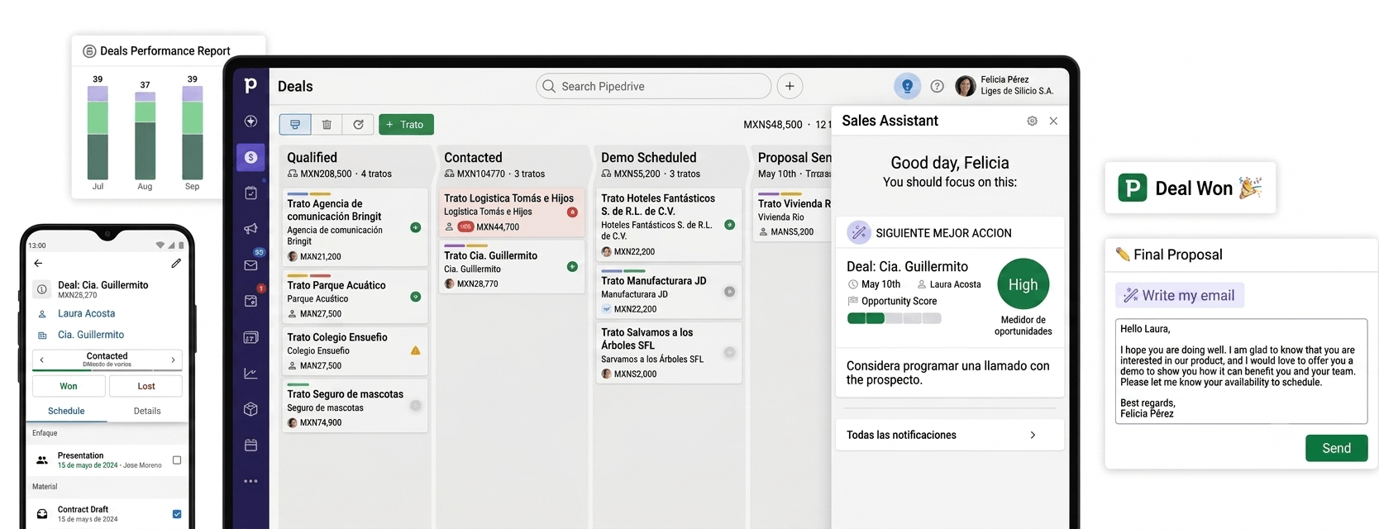The image size is (1379, 529).
Task: Click the Sep bar in performance report
Action: (193, 133)
